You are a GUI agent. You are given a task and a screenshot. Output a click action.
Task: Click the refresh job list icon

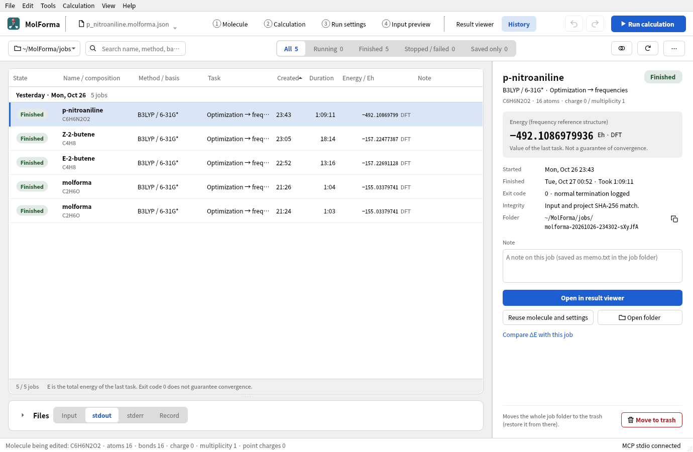click(x=648, y=48)
